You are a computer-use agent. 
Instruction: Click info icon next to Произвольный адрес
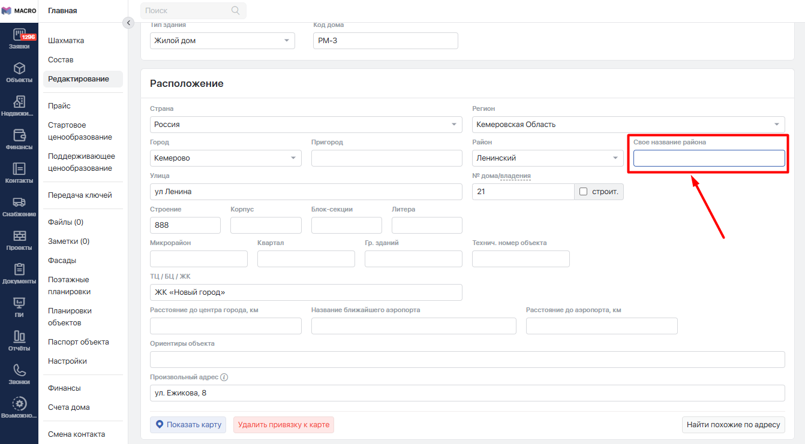coord(224,377)
